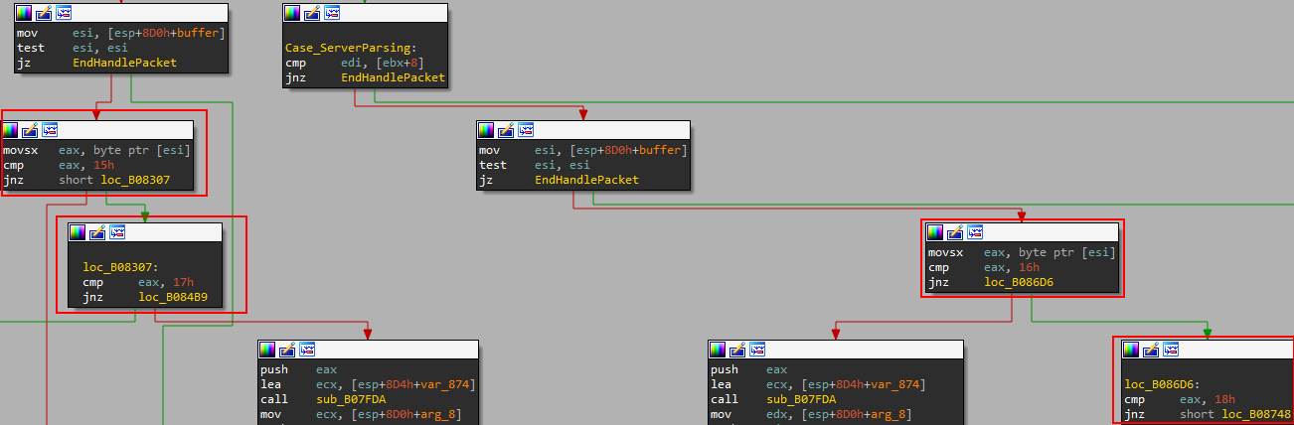The height and width of the screenshot is (425, 1294).
Task: Click the title bar of loc_B086D6 node
Action: (x=1208, y=350)
